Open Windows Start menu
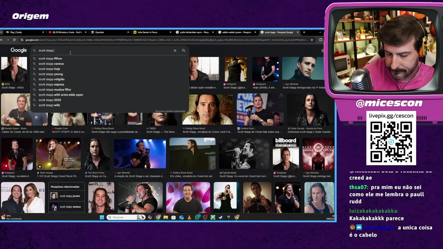 [102, 217]
